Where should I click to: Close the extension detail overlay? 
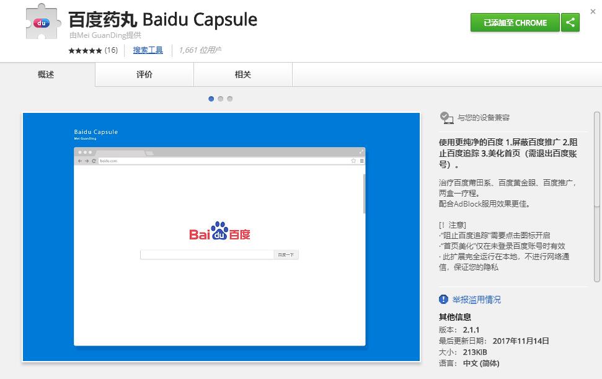[593, 12]
